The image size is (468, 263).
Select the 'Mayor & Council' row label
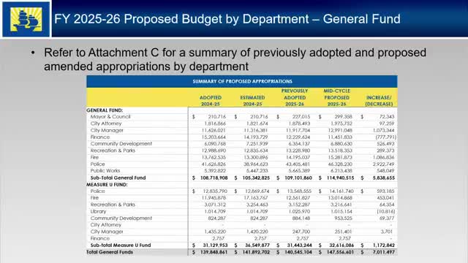(110, 117)
